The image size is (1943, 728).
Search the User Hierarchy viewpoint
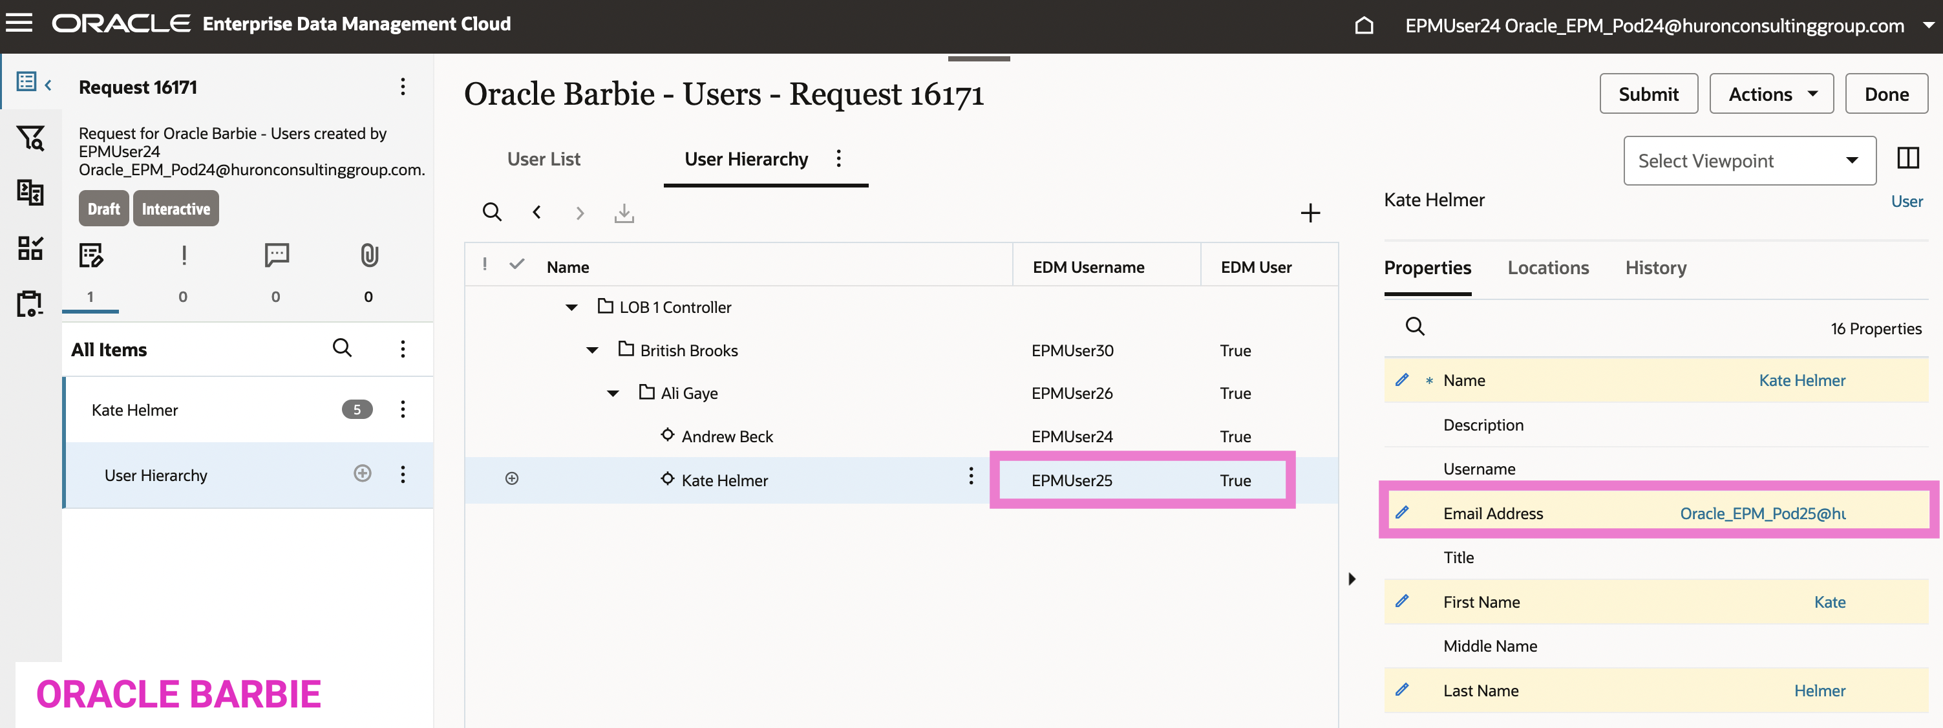click(492, 213)
